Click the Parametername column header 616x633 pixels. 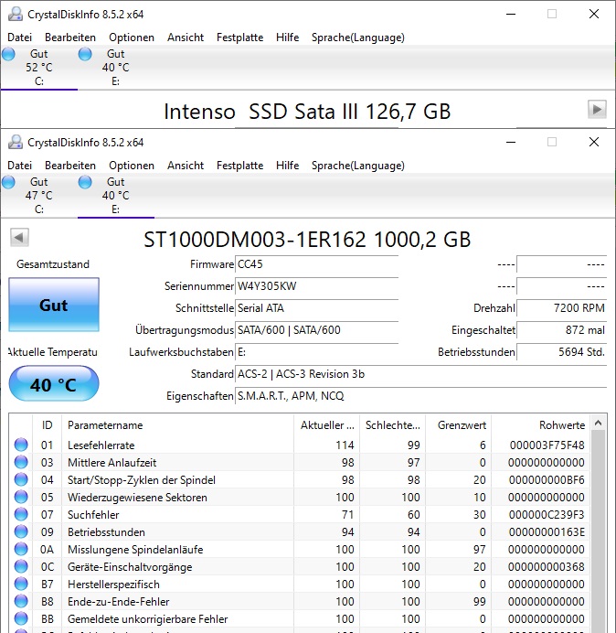[x=177, y=425]
